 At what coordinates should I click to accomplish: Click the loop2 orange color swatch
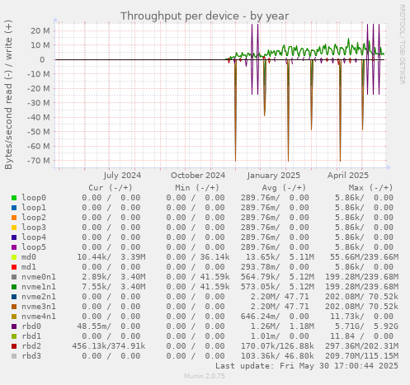pos(14,218)
